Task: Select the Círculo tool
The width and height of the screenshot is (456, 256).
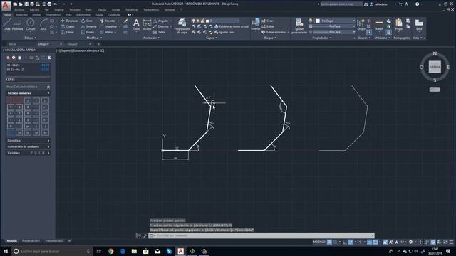Action: pos(31,24)
